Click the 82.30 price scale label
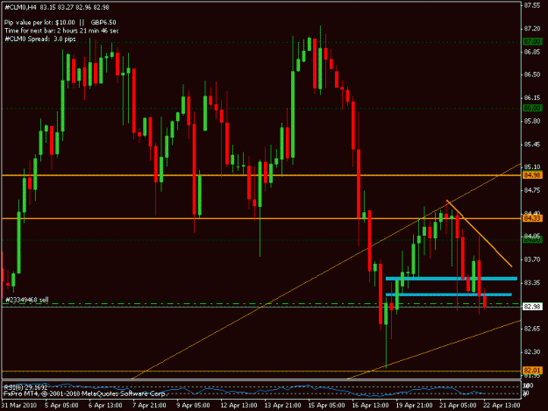Image resolution: width=548 pixels, height=411 pixels. point(532,351)
